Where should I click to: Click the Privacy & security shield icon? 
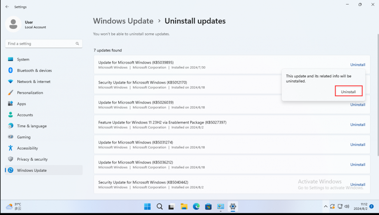coord(10,159)
